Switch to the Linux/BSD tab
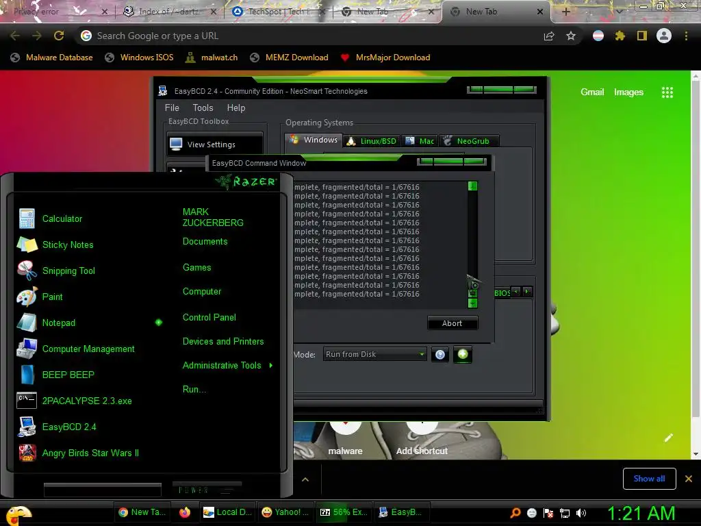The image size is (701, 526). click(x=372, y=141)
